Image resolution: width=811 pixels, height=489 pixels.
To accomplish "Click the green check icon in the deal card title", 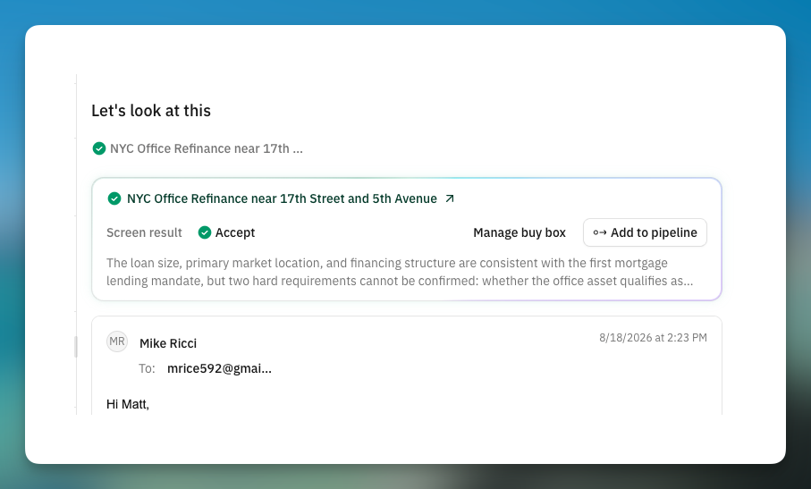I will point(114,198).
